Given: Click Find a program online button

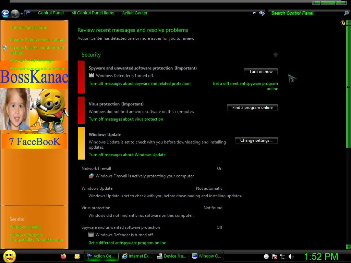Looking at the screenshot, I should tap(252, 108).
